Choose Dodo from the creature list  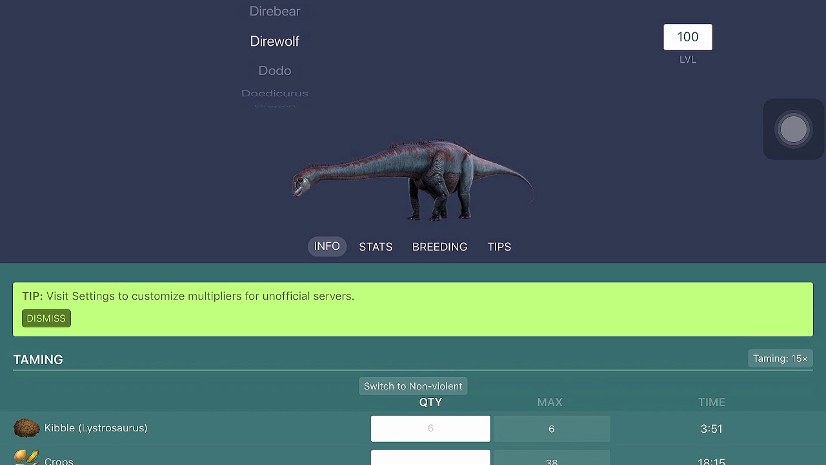[x=275, y=70]
